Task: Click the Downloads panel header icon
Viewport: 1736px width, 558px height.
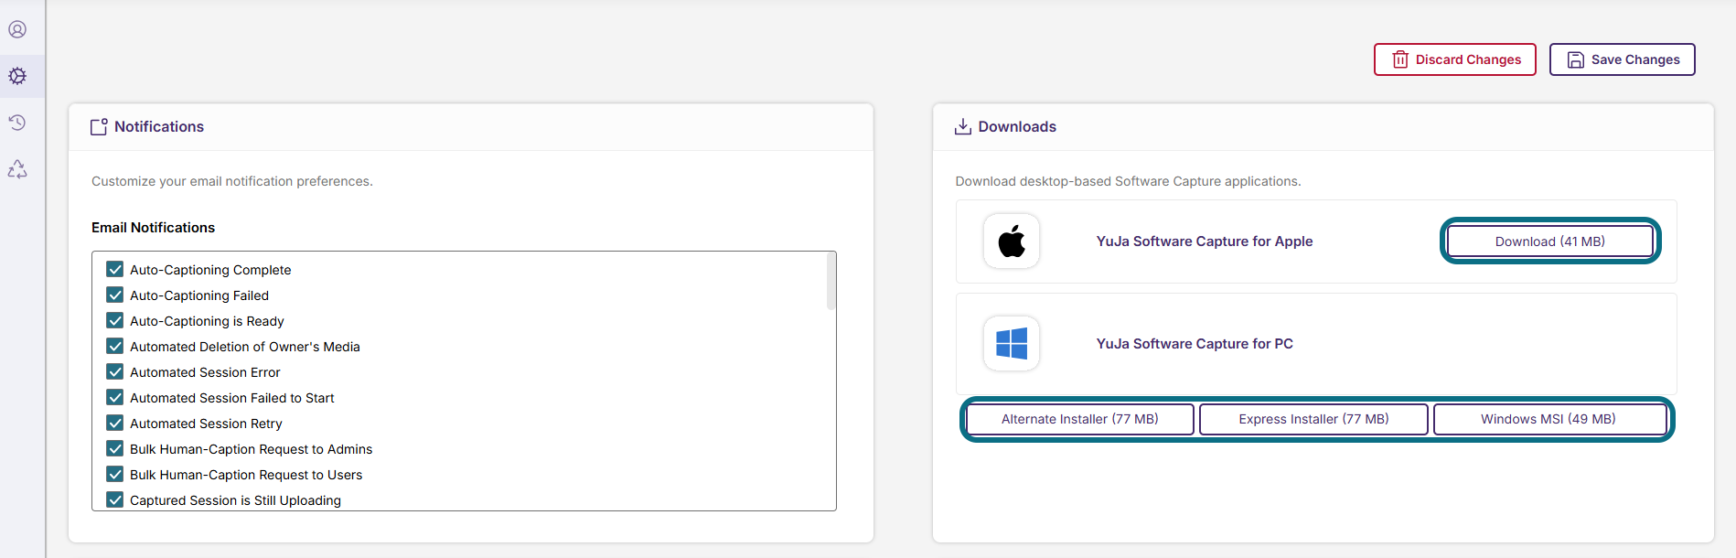Action: click(963, 127)
